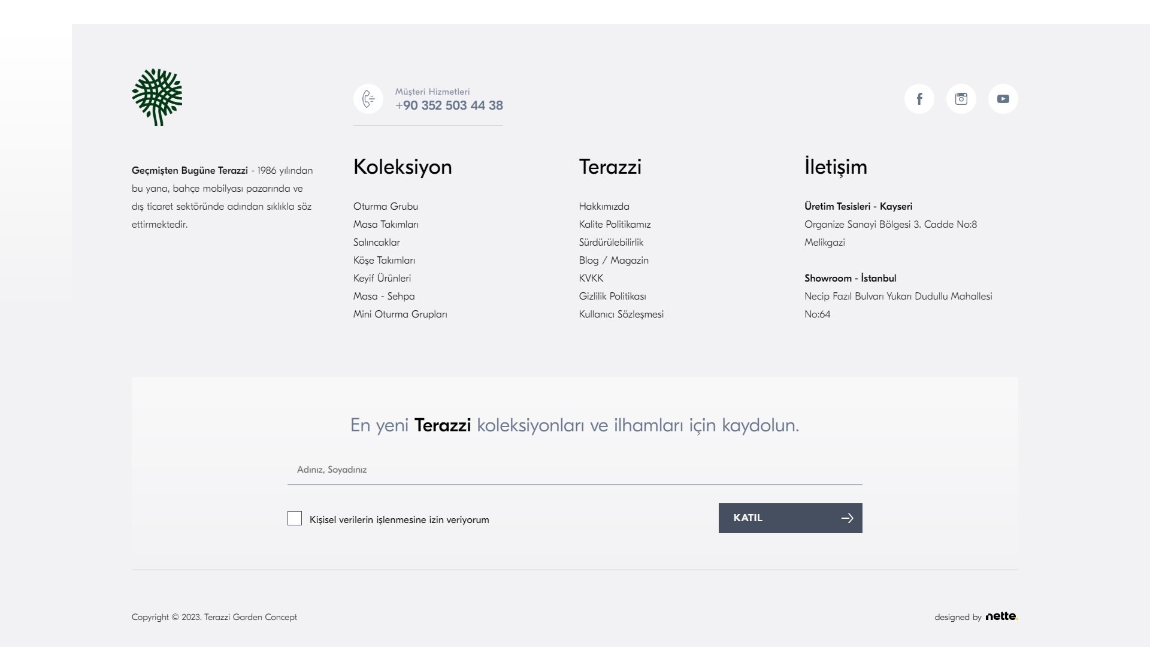Click the Organize Sanayi Bölgesi address
Screen dimensions: 1150x647
(x=891, y=233)
